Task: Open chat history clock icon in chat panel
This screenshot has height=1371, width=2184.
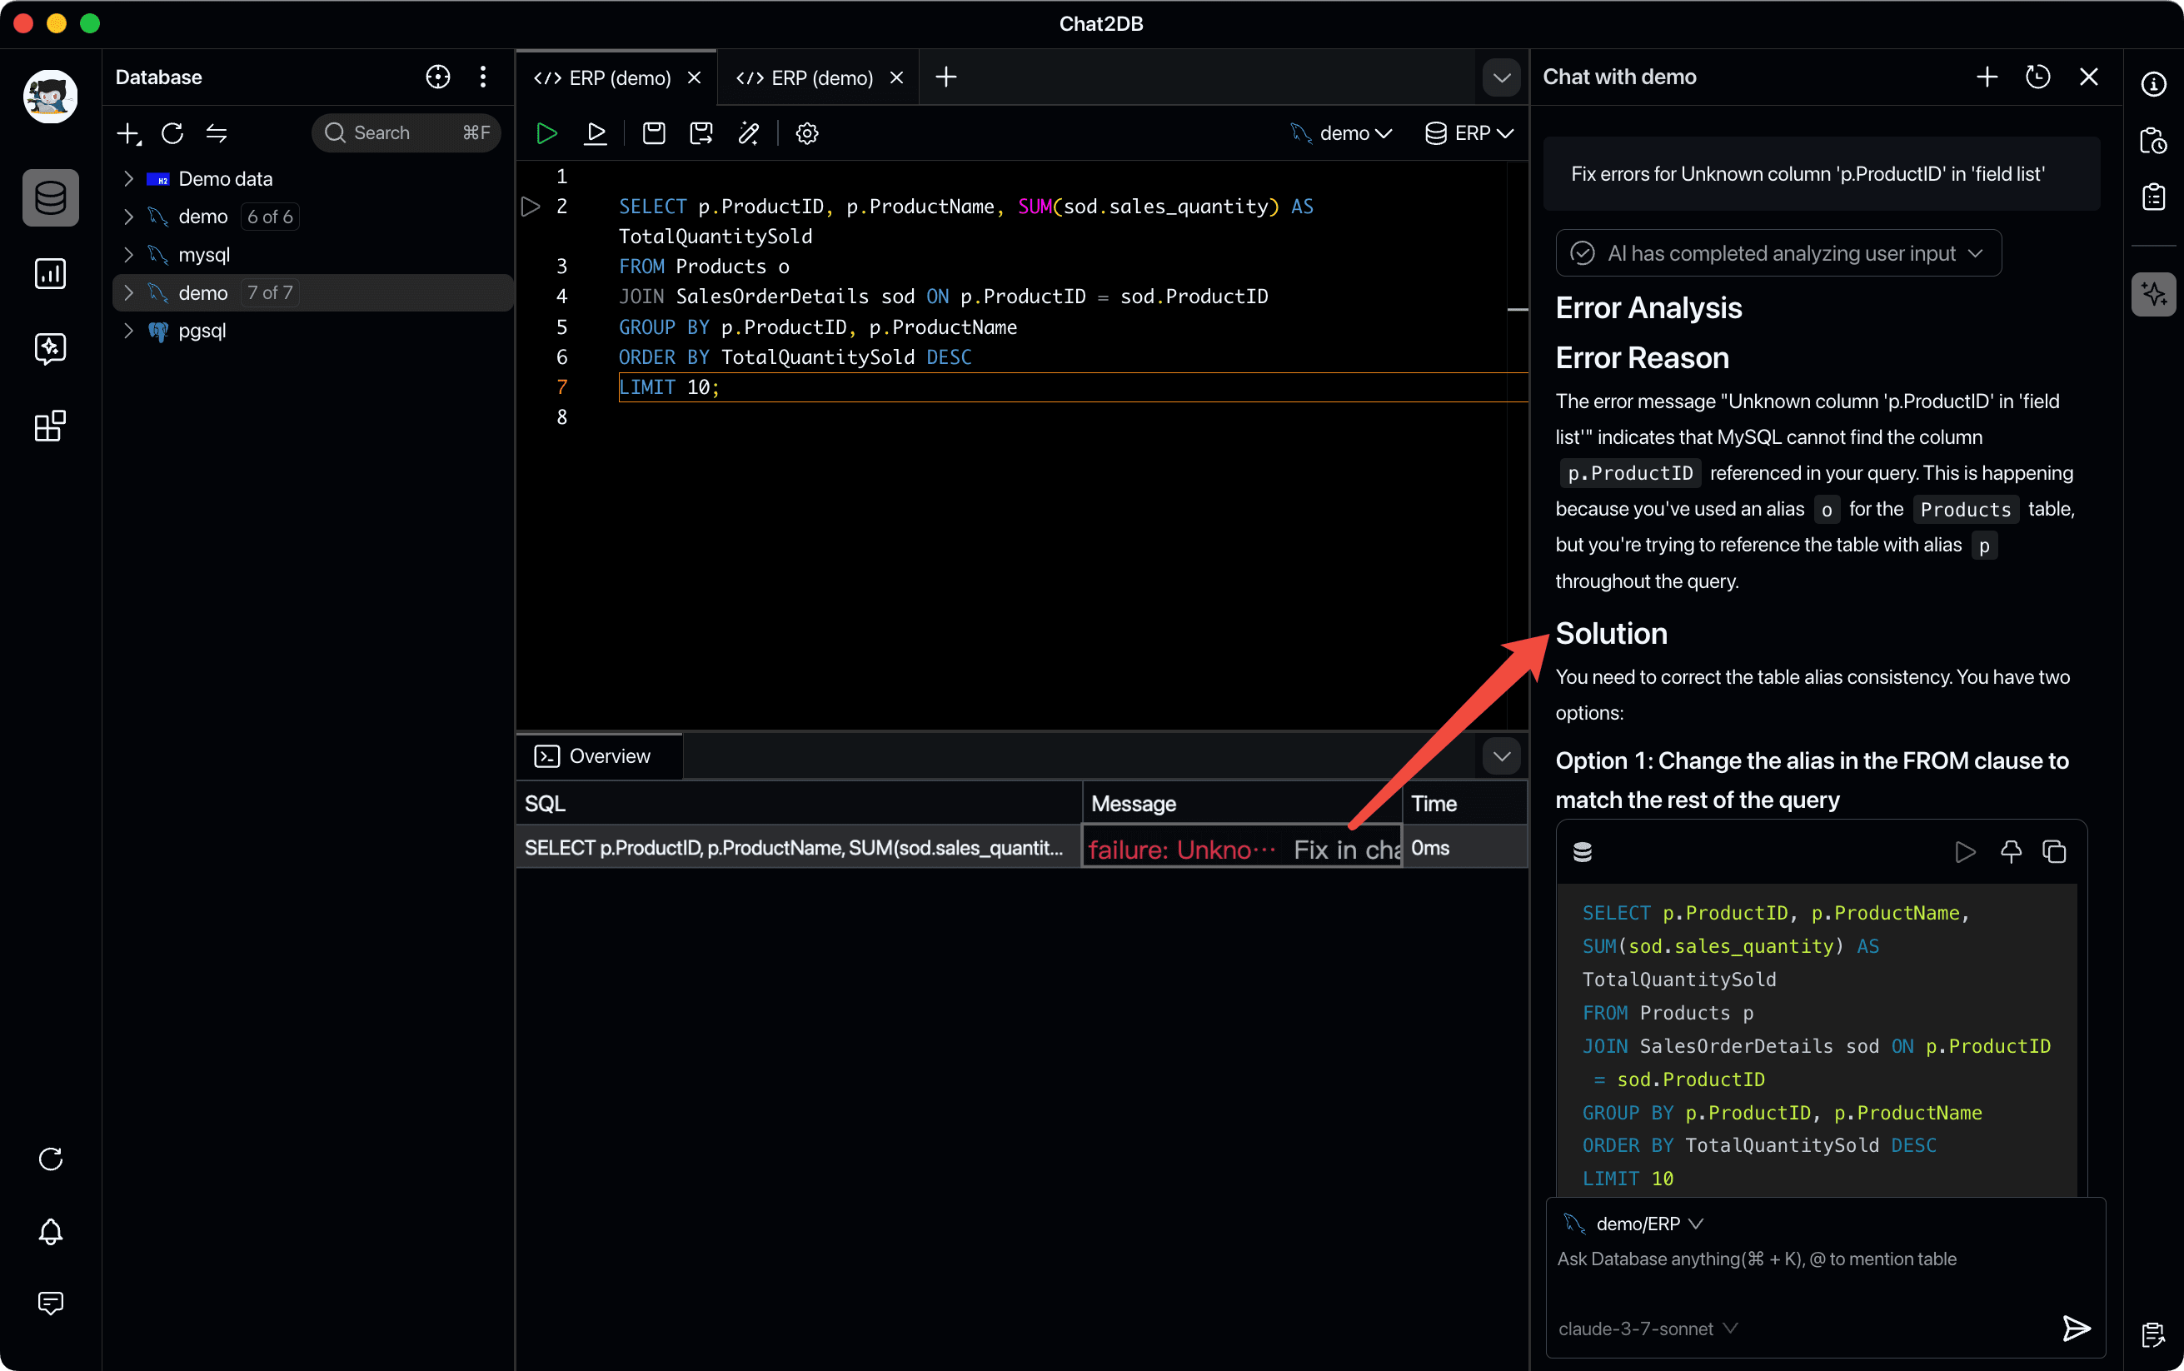Action: 2038,77
